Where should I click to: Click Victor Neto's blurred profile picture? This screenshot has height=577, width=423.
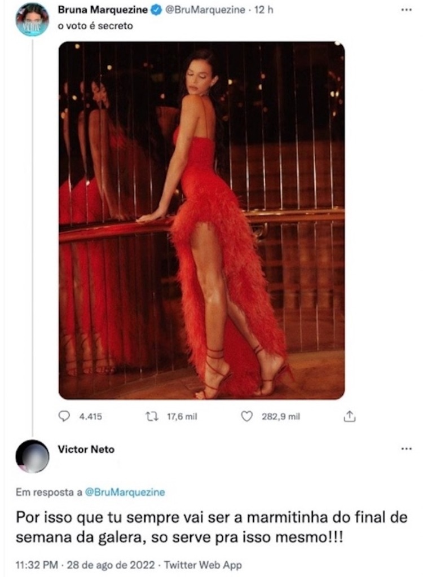click(32, 456)
